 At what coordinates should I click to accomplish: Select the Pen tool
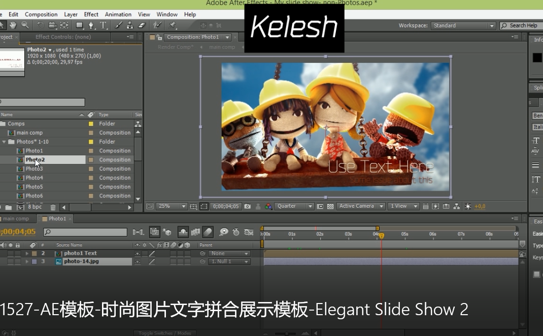point(91,25)
